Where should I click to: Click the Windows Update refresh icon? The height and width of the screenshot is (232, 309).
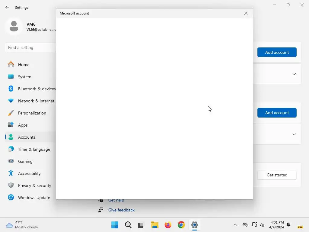click(11, 197)
